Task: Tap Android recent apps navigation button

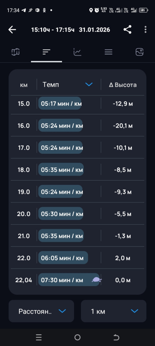Action: pos(39,337)
